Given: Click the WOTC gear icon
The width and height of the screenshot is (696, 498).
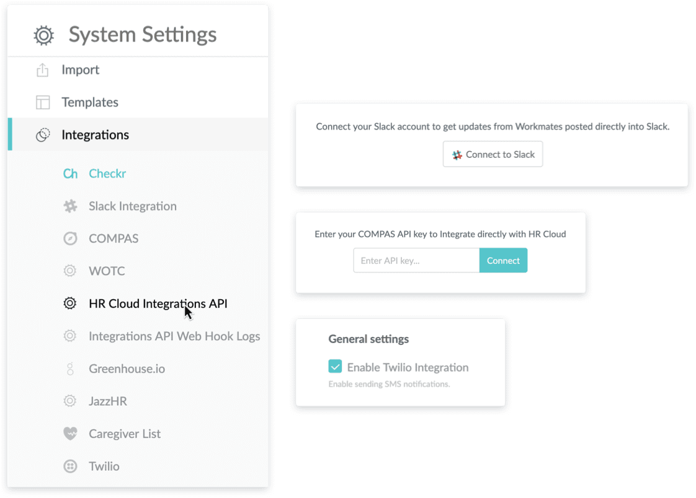Looking at the screenshot, I should tap(70, 271).
